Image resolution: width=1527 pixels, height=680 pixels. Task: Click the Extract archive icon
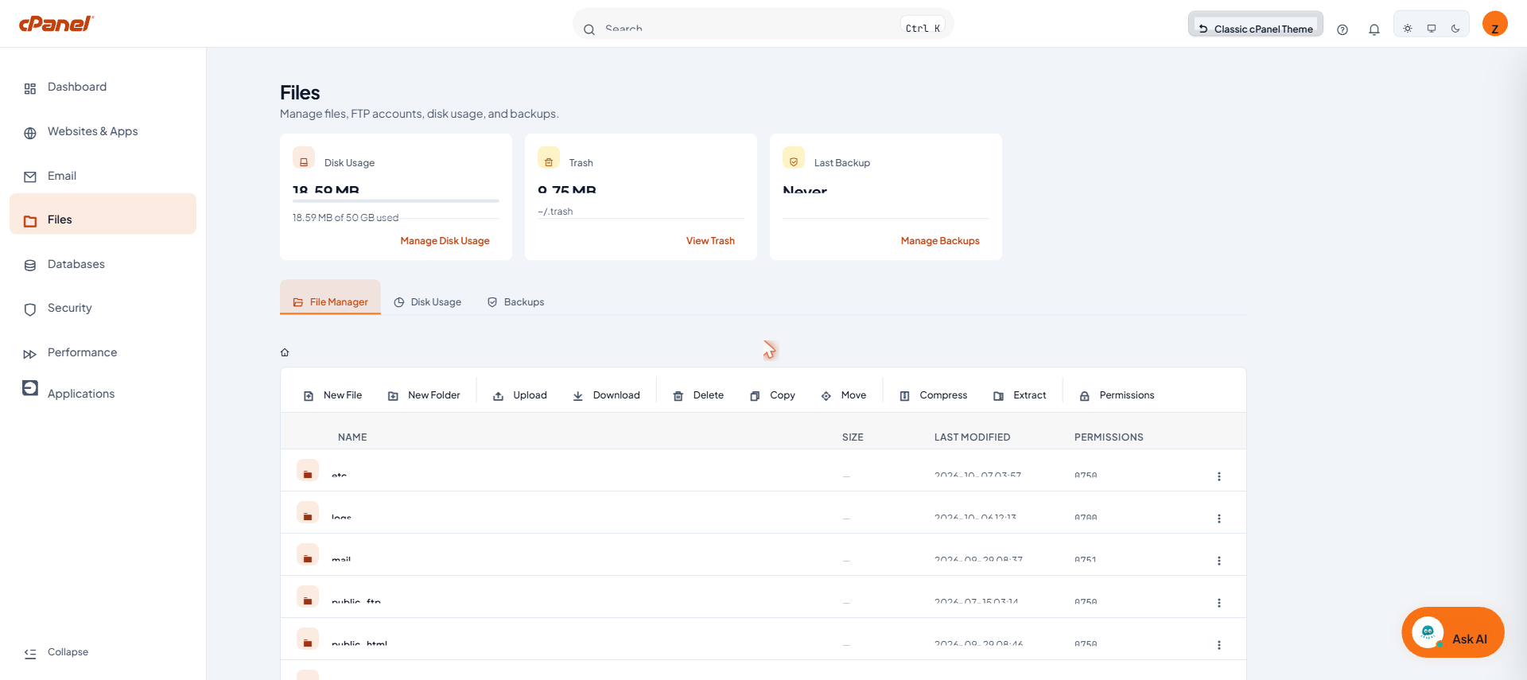pos(998,396)
